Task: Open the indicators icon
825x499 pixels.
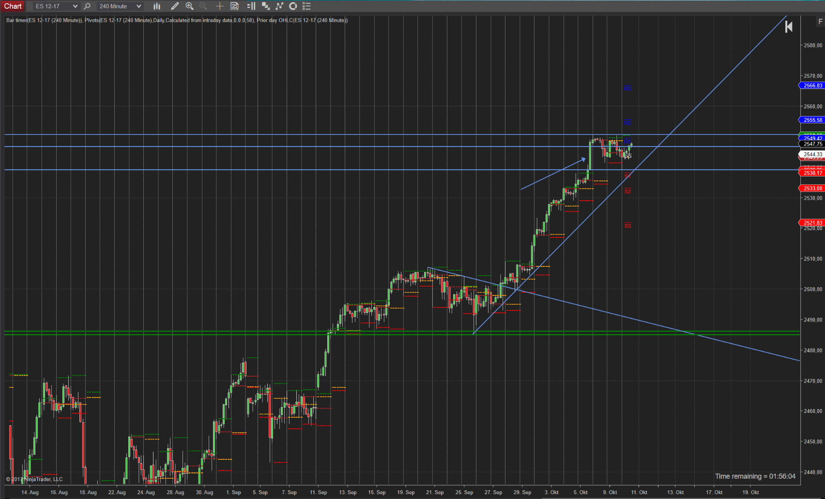Action: (x=279, y=6)
